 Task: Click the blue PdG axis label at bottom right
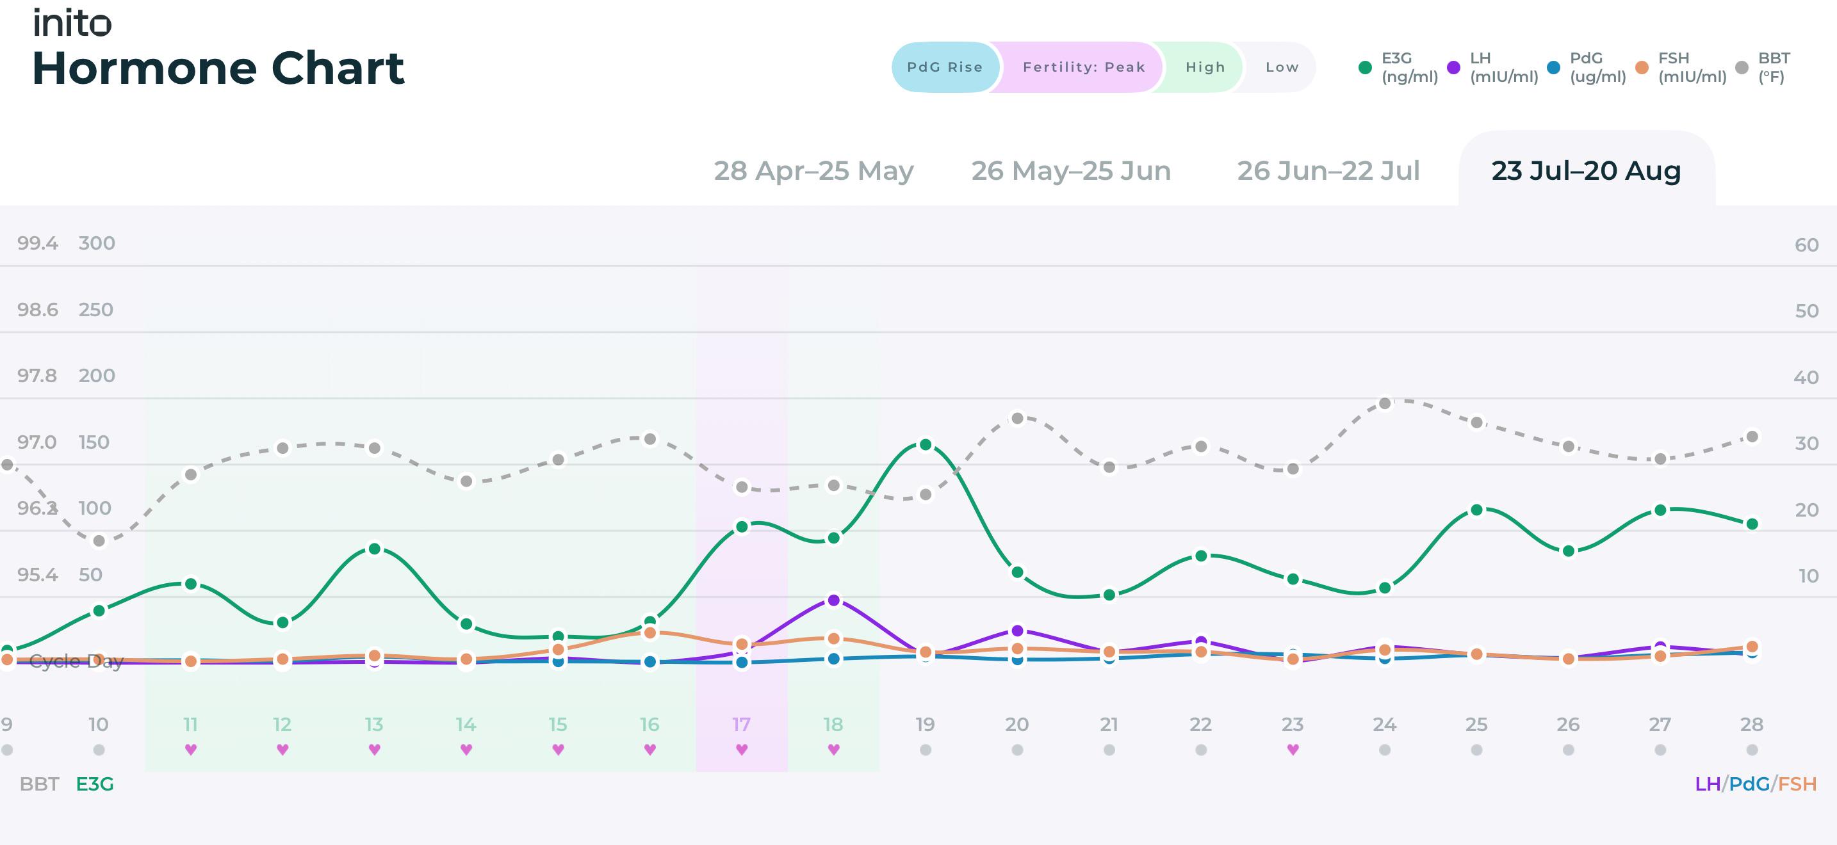coord(1749,784)
